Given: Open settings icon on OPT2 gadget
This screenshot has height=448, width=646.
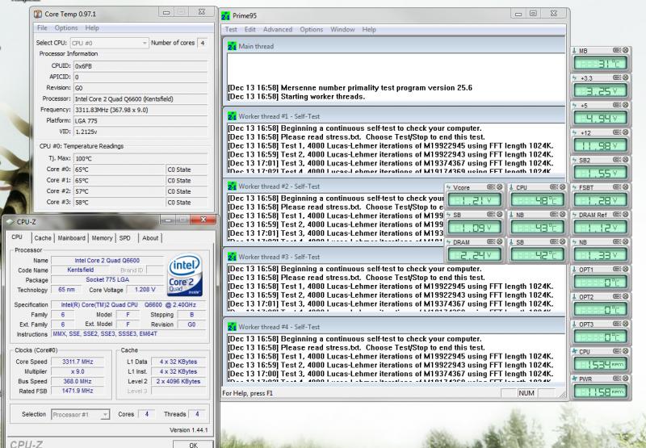Looking at the screenshot, I should coord(617,296).
